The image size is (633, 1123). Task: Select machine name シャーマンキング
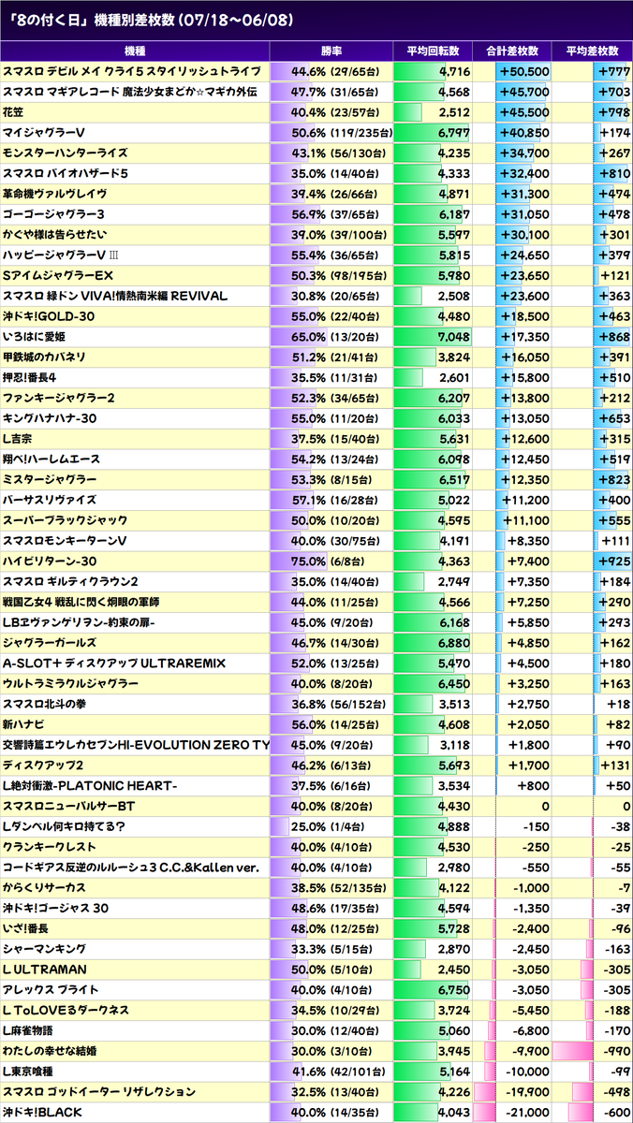45,949
